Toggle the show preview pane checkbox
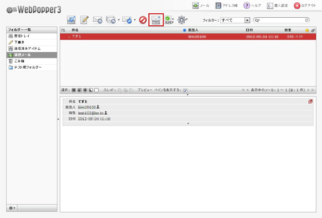 click(x=185, y=91)
